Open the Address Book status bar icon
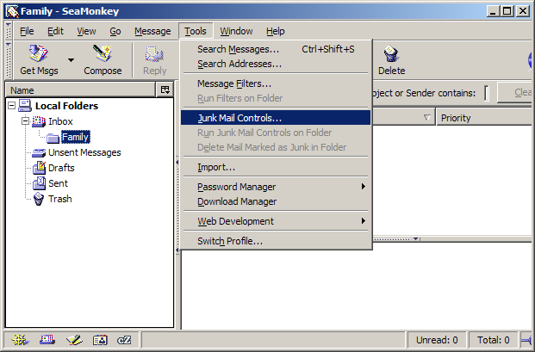Image resolution: width=535 pixels, height=352 pixels. [100, 341]
